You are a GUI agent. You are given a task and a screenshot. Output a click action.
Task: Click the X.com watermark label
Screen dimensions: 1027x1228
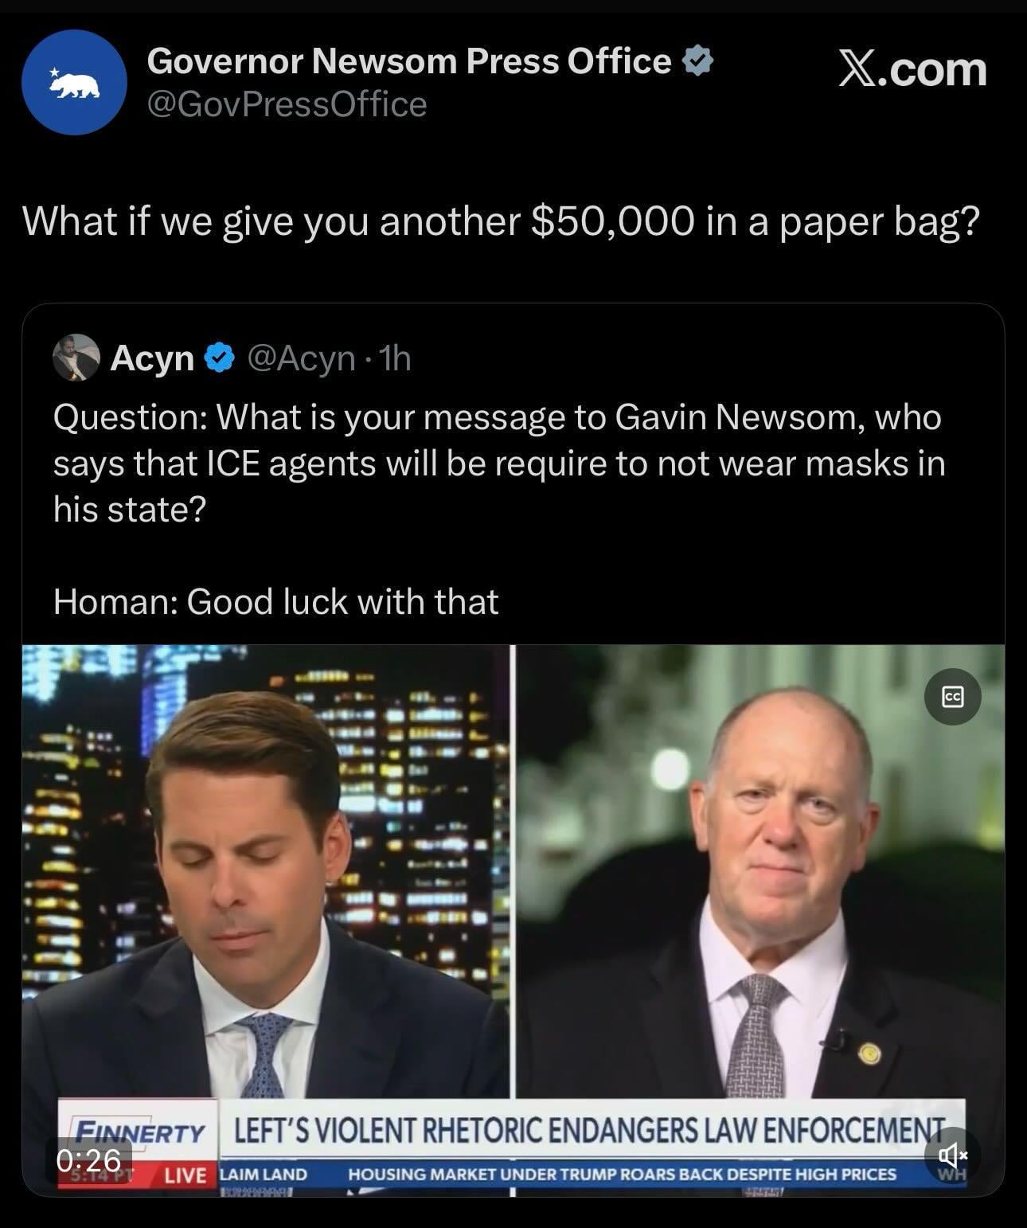(912, 68)
